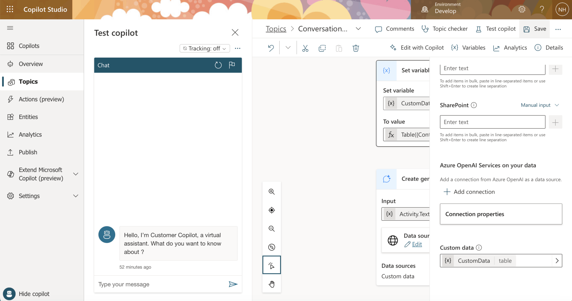Send the message with the arrow icon
The image size is (572, 301).
click(x=233, y=284)
